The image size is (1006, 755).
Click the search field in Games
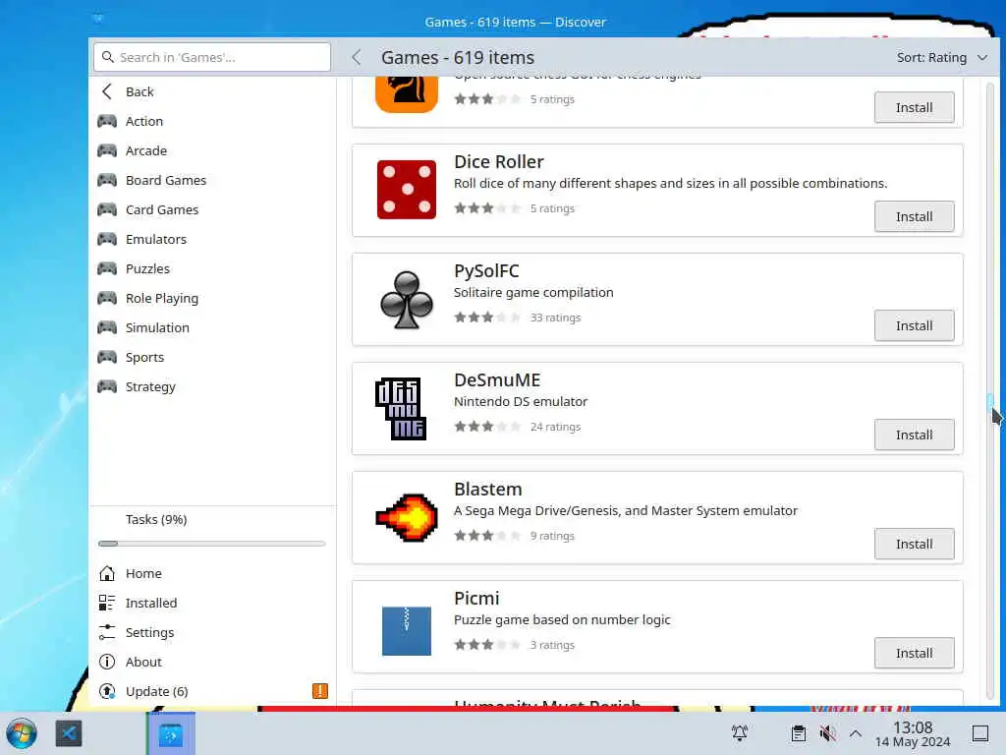[212, 57]
